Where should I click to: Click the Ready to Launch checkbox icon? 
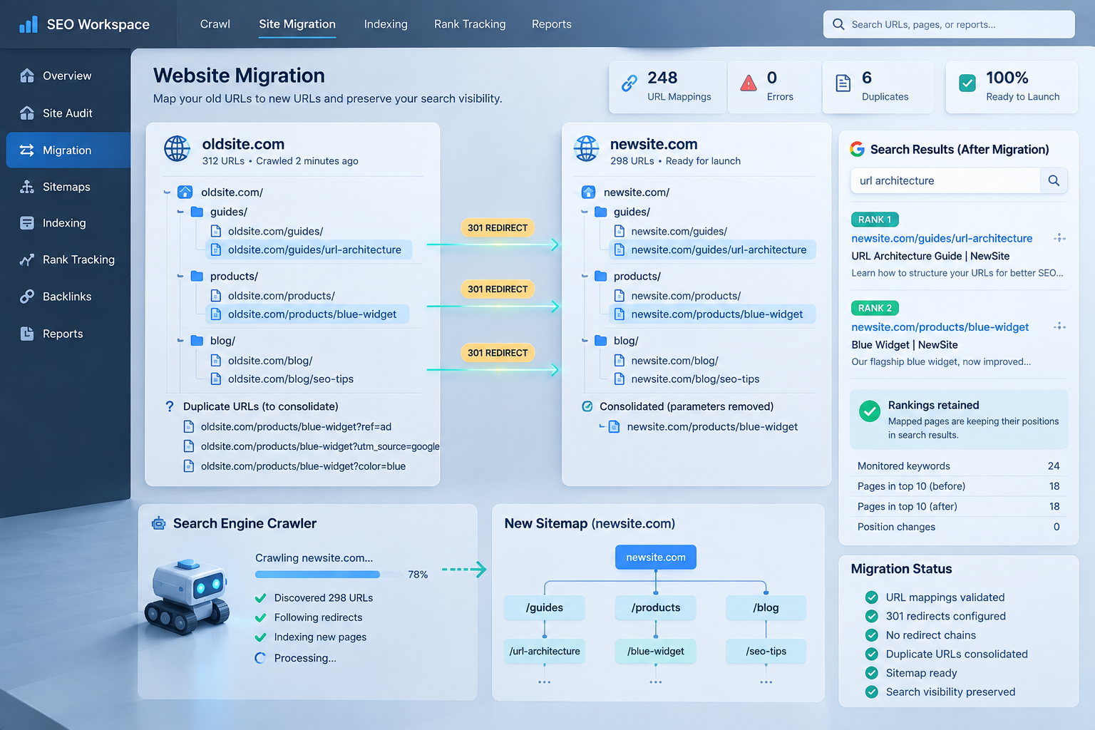click(967, 83)
